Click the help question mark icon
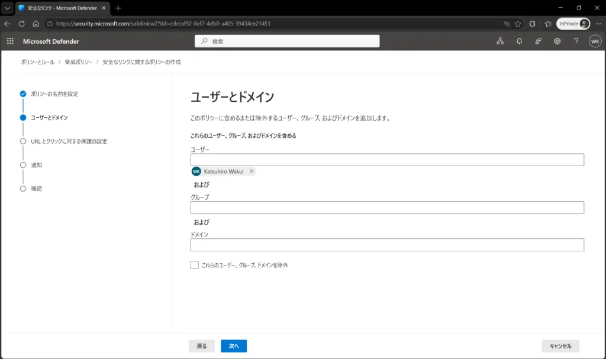 [x=576, y=41]
